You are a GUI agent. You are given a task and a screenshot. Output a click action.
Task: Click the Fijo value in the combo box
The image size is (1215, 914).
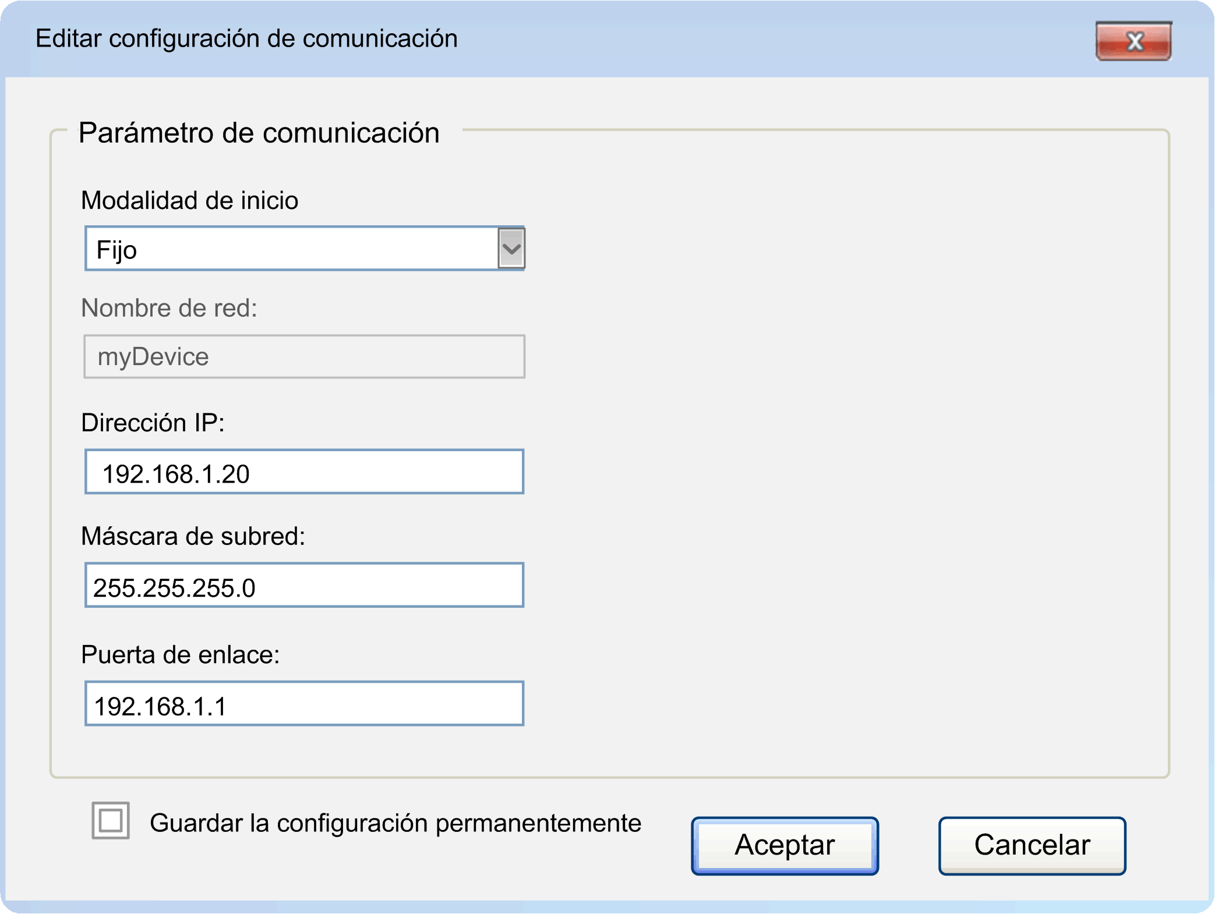click(117, 250)
